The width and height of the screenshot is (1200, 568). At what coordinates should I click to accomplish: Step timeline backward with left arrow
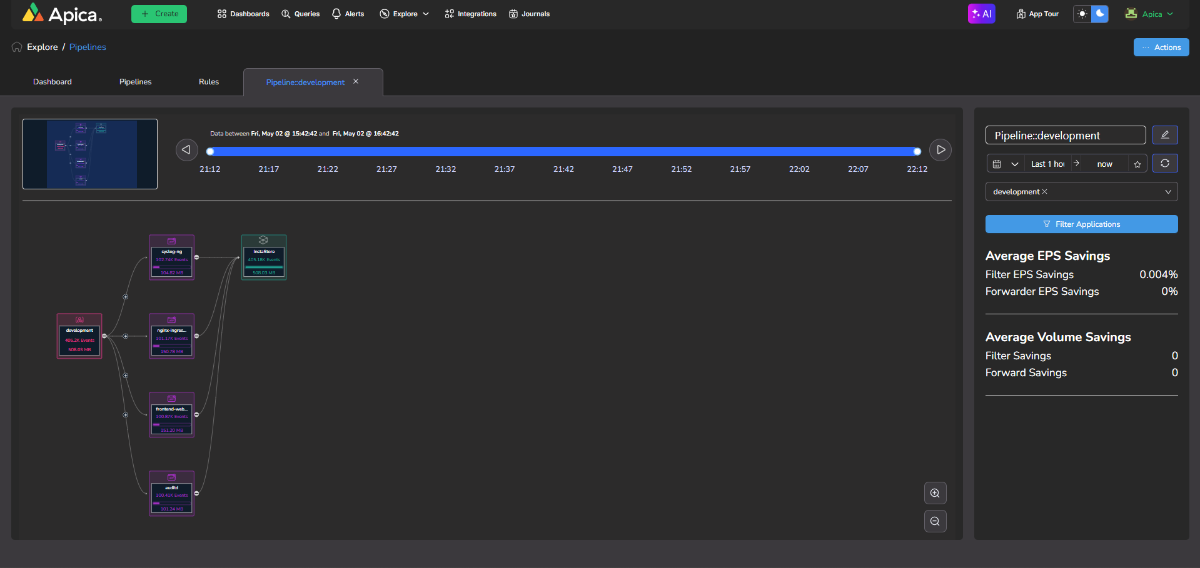point(186,150)
